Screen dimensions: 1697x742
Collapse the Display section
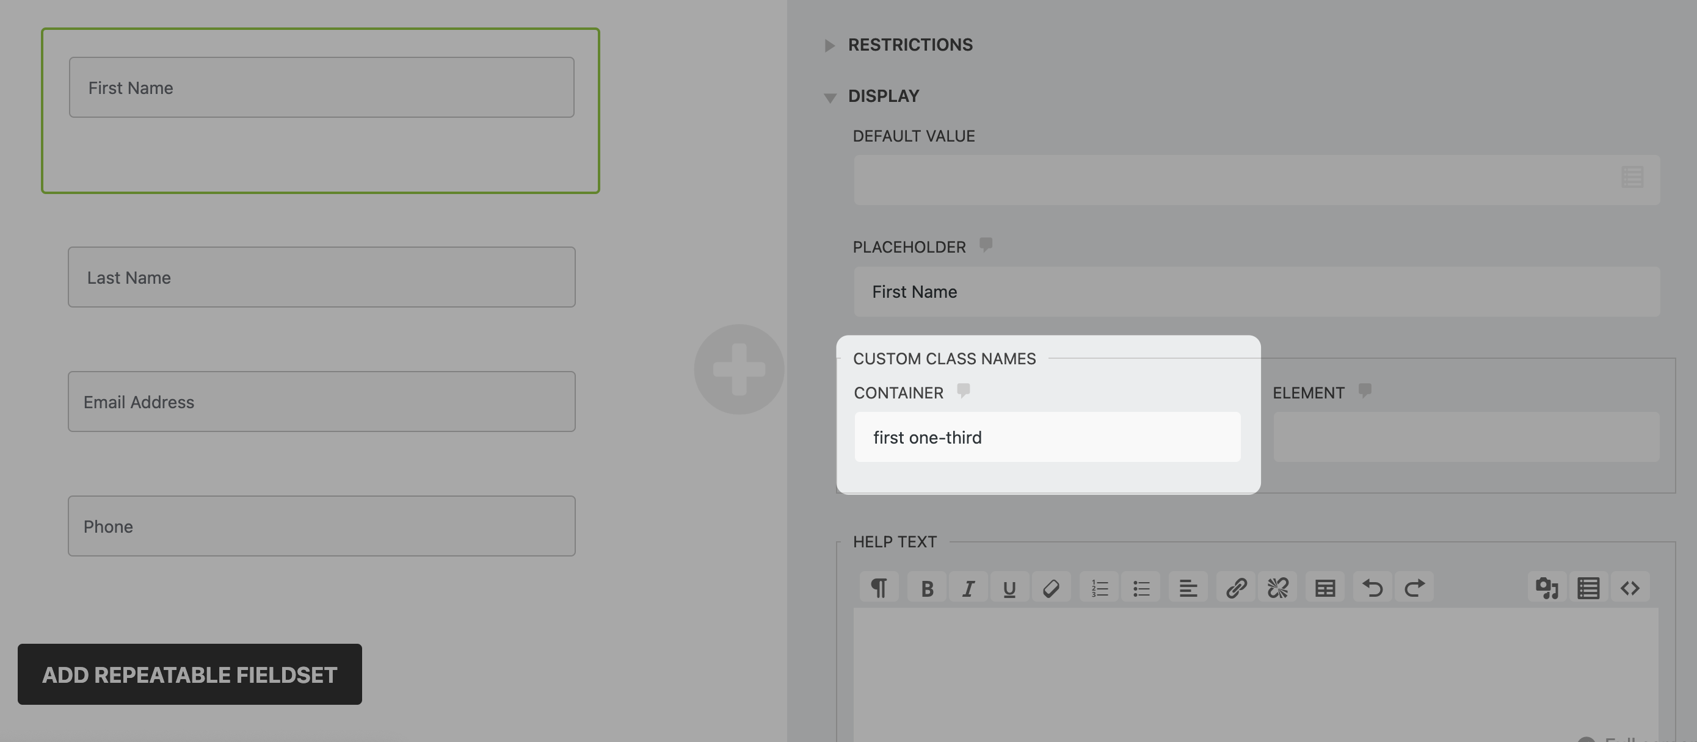(883, 96)
